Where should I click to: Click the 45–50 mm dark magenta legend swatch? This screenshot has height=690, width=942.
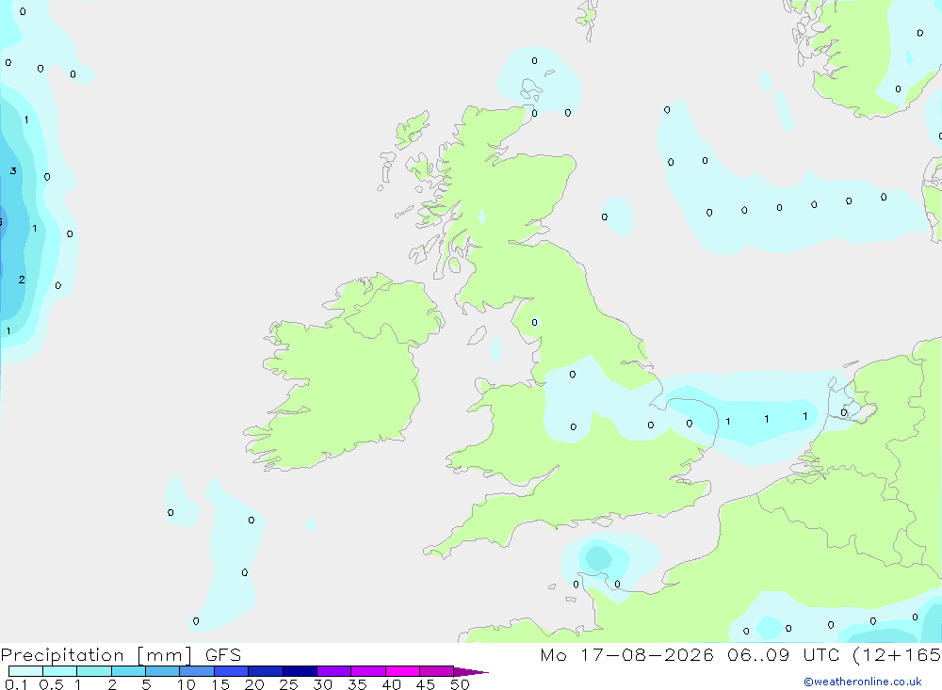pyautogui.click(x=437, y=671)
